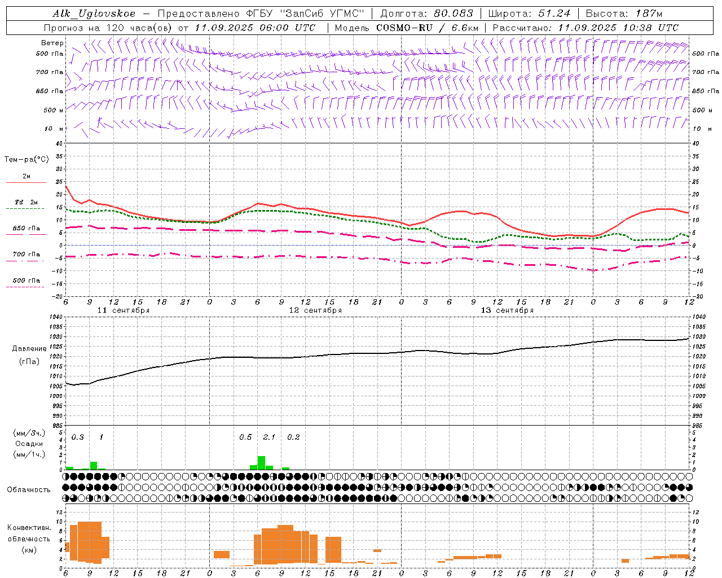722x578 pixels.
Task: Click the 'Конвективн.' convective cloud label
Action: (x=29, y=528)
